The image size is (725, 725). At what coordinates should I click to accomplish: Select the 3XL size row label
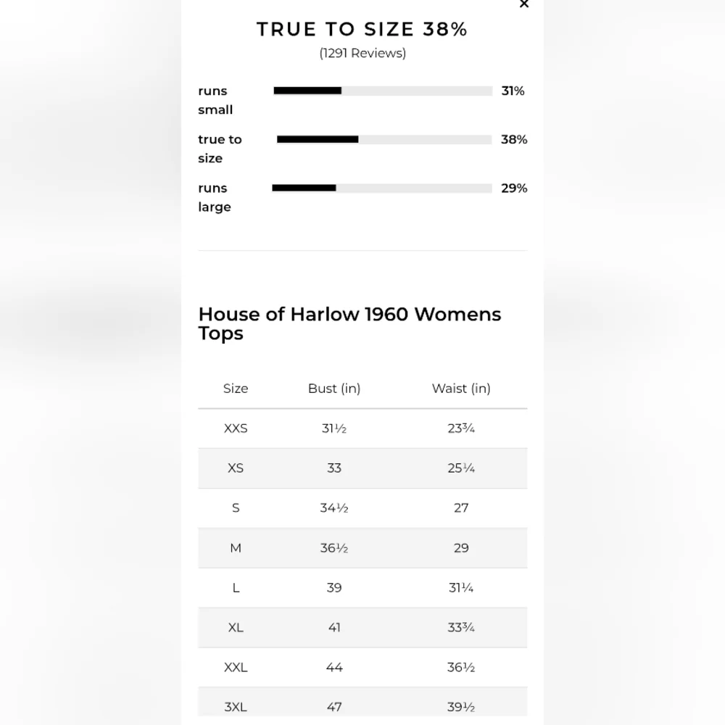pos(236,707)
